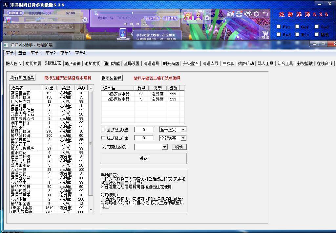Click the 切换频道 button
This screenshot has width=336, height=233.
pos(15,13)
